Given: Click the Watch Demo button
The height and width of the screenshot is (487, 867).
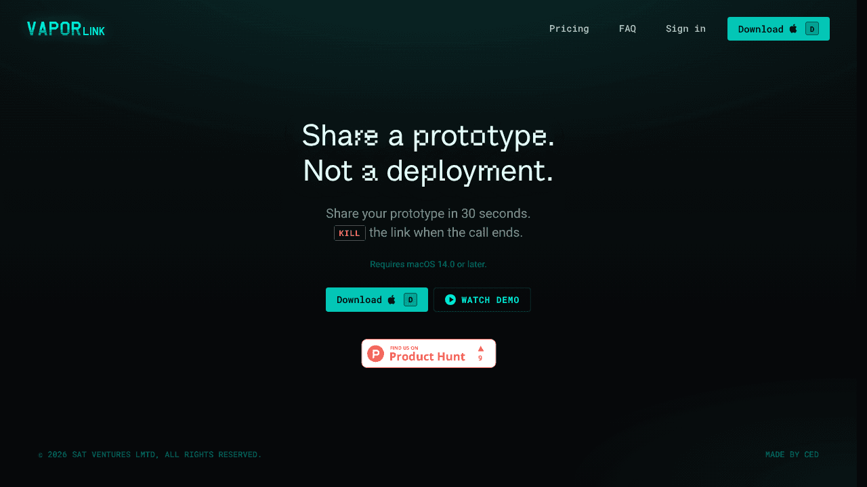Looking at the screenshot, I should [x=482, y=300].
